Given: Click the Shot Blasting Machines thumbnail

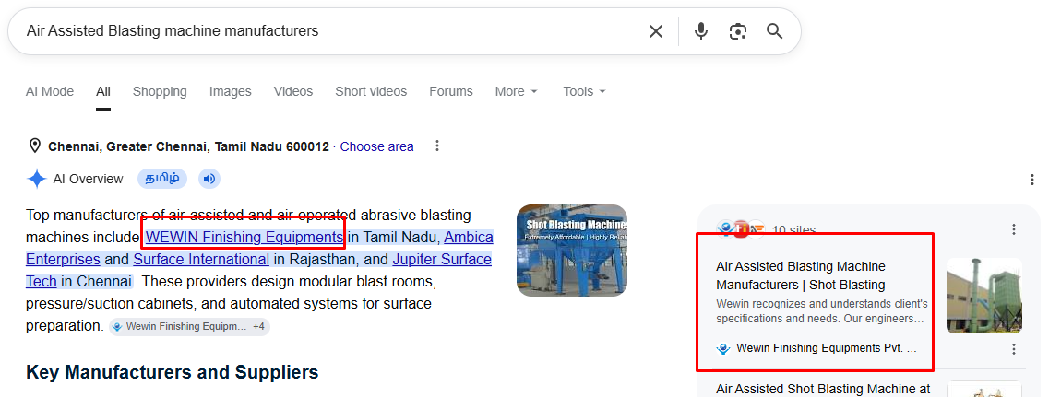Looking at the screenshot, I should click(572, 250).
